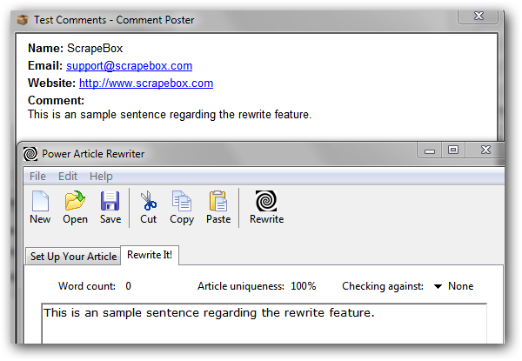
Task: Switch to Set Up Your Article tab
Action: click(x=73, y=257)
